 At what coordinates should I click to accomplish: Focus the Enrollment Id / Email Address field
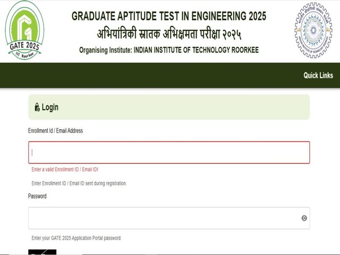tap(169, 152)
